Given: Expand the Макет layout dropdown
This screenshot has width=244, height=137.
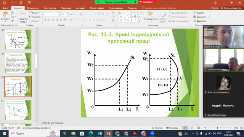Looking at the screenshot, I should point(35,13).
